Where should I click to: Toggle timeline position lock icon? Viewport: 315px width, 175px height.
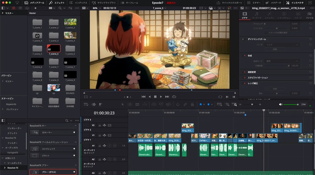(x=192, y=104)
